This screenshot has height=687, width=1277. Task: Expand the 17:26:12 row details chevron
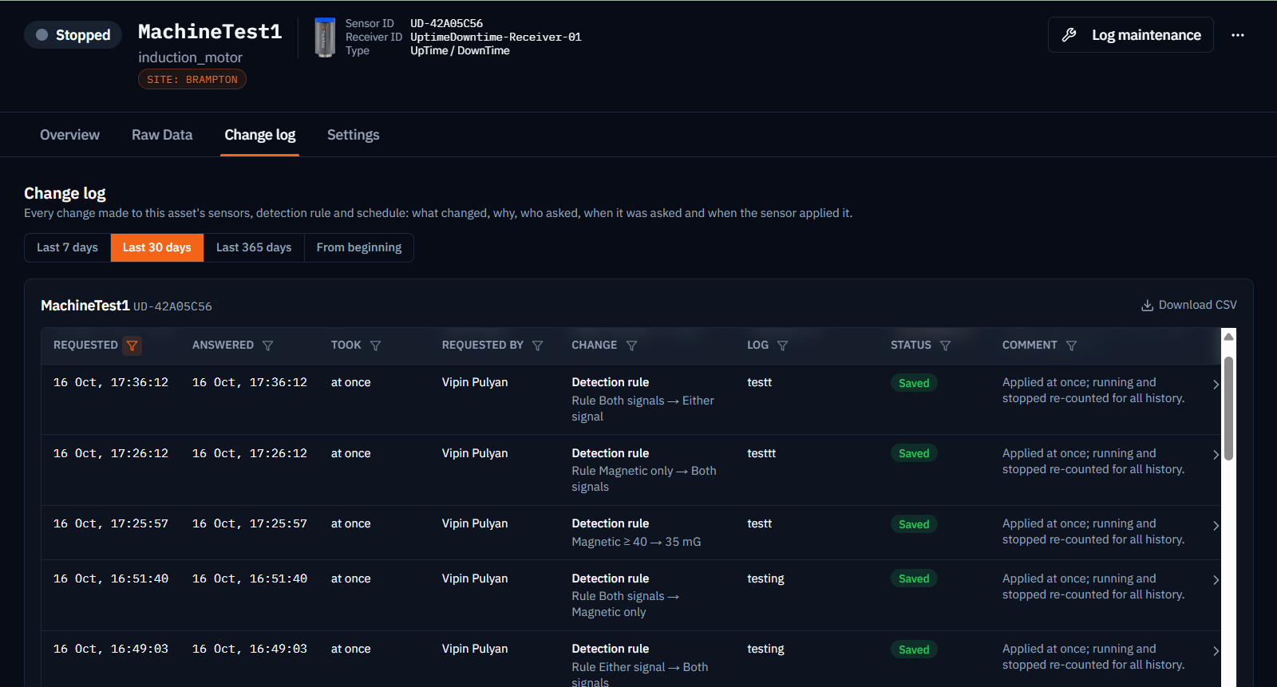click(x=1216, y=455)
